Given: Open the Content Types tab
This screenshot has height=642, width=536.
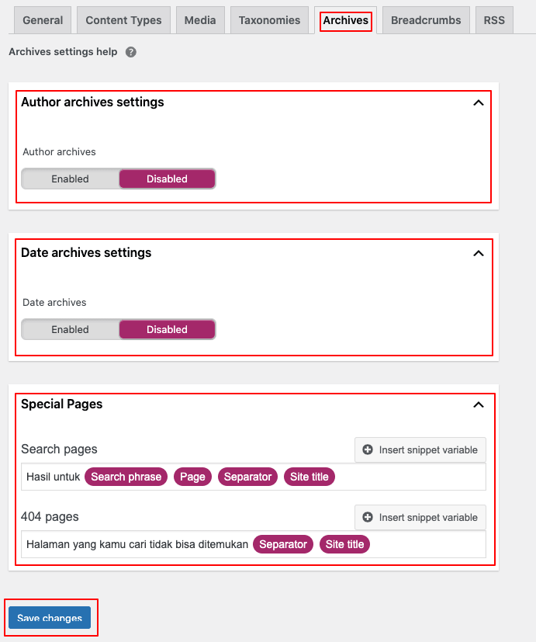Looking at the screenshot, I should (x=123, y=21).
